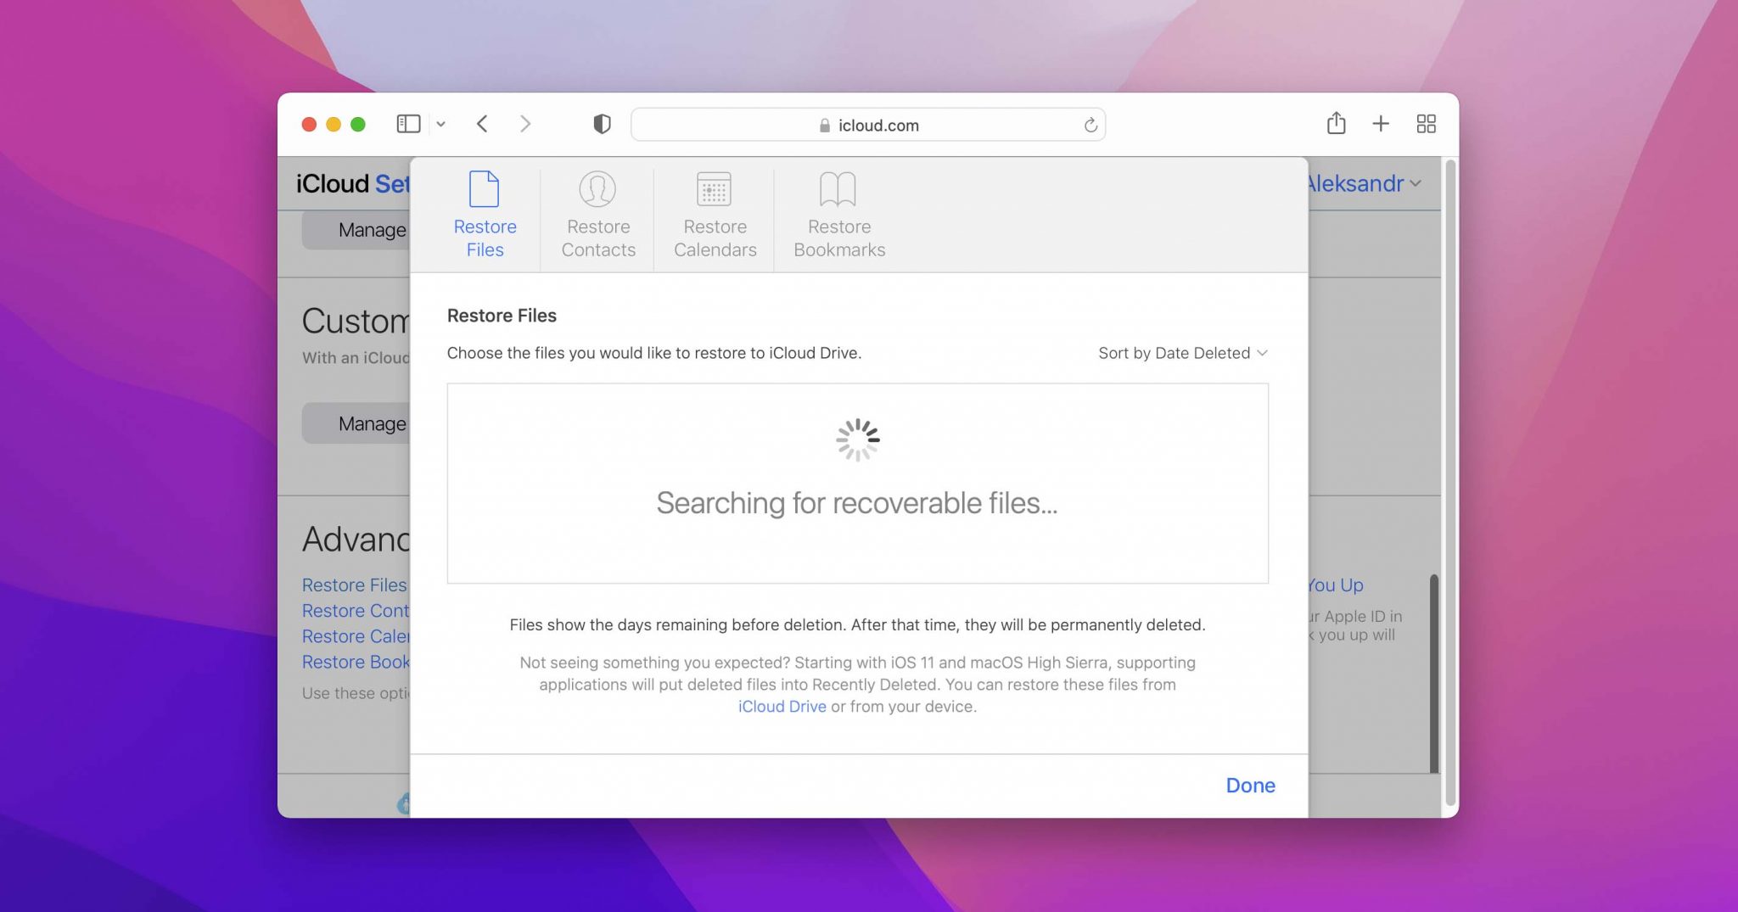The height and width of the screenshot is (912, 1738).
Task: Open Restore Contacts link in Advanced section
Action: [356, 610]
